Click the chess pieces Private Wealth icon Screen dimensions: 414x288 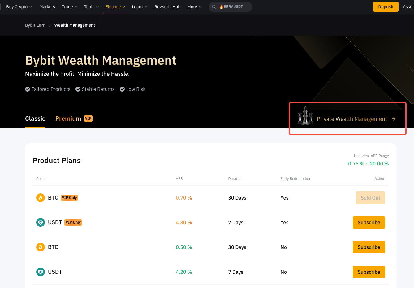305,116
